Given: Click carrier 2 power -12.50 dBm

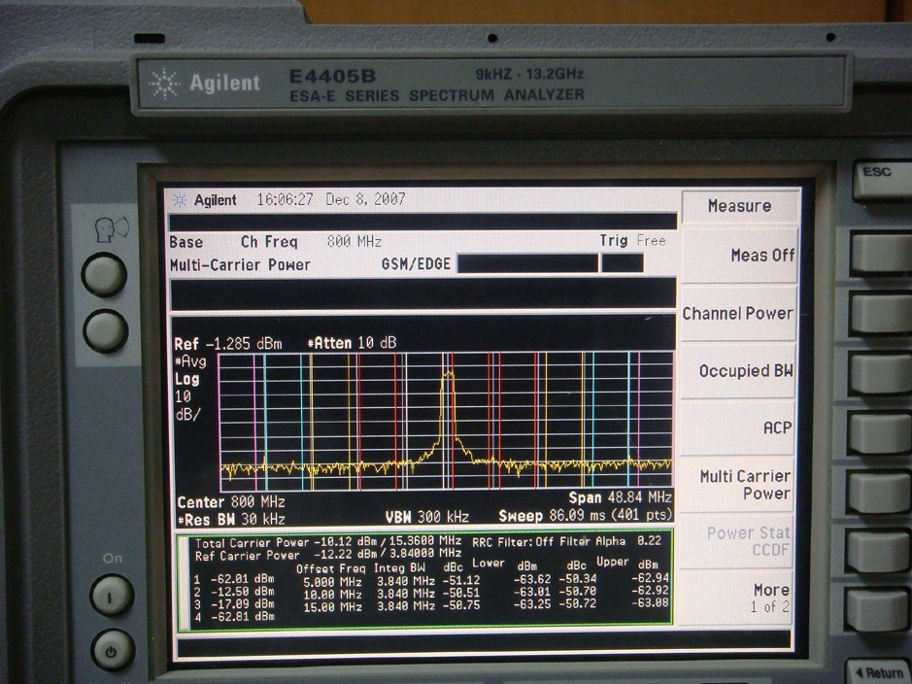Looking at the screenshot, I should (242, 592).
